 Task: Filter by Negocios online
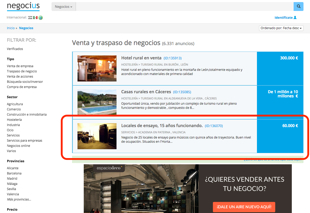point(18,146)
